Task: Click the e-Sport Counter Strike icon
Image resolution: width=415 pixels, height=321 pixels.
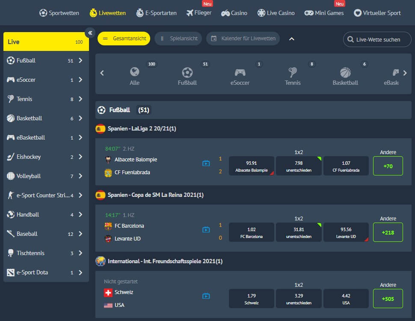Action: (11, 195)
